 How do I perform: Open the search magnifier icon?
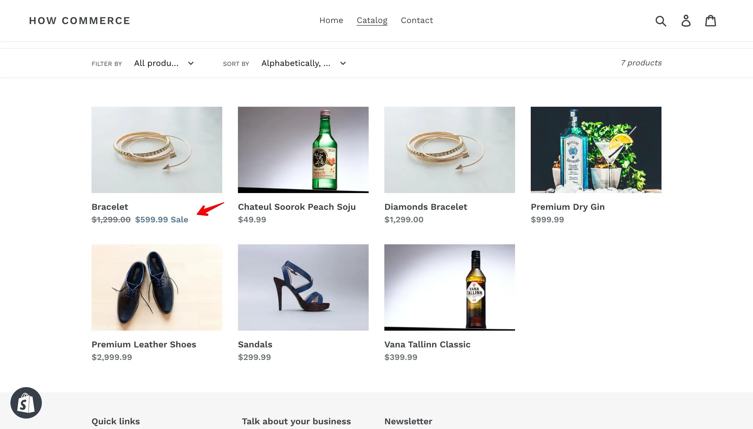tap(661, 21)
